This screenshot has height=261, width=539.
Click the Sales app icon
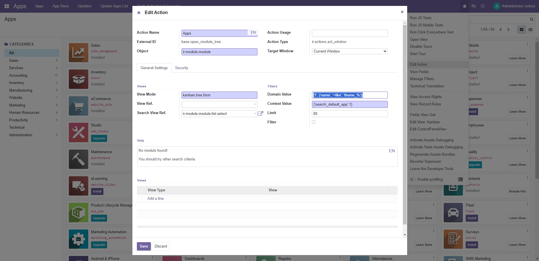tap(78, 53)
